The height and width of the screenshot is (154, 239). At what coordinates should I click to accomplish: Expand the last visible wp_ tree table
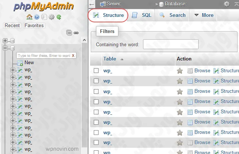pyautogui.click(x=13, y=150)
